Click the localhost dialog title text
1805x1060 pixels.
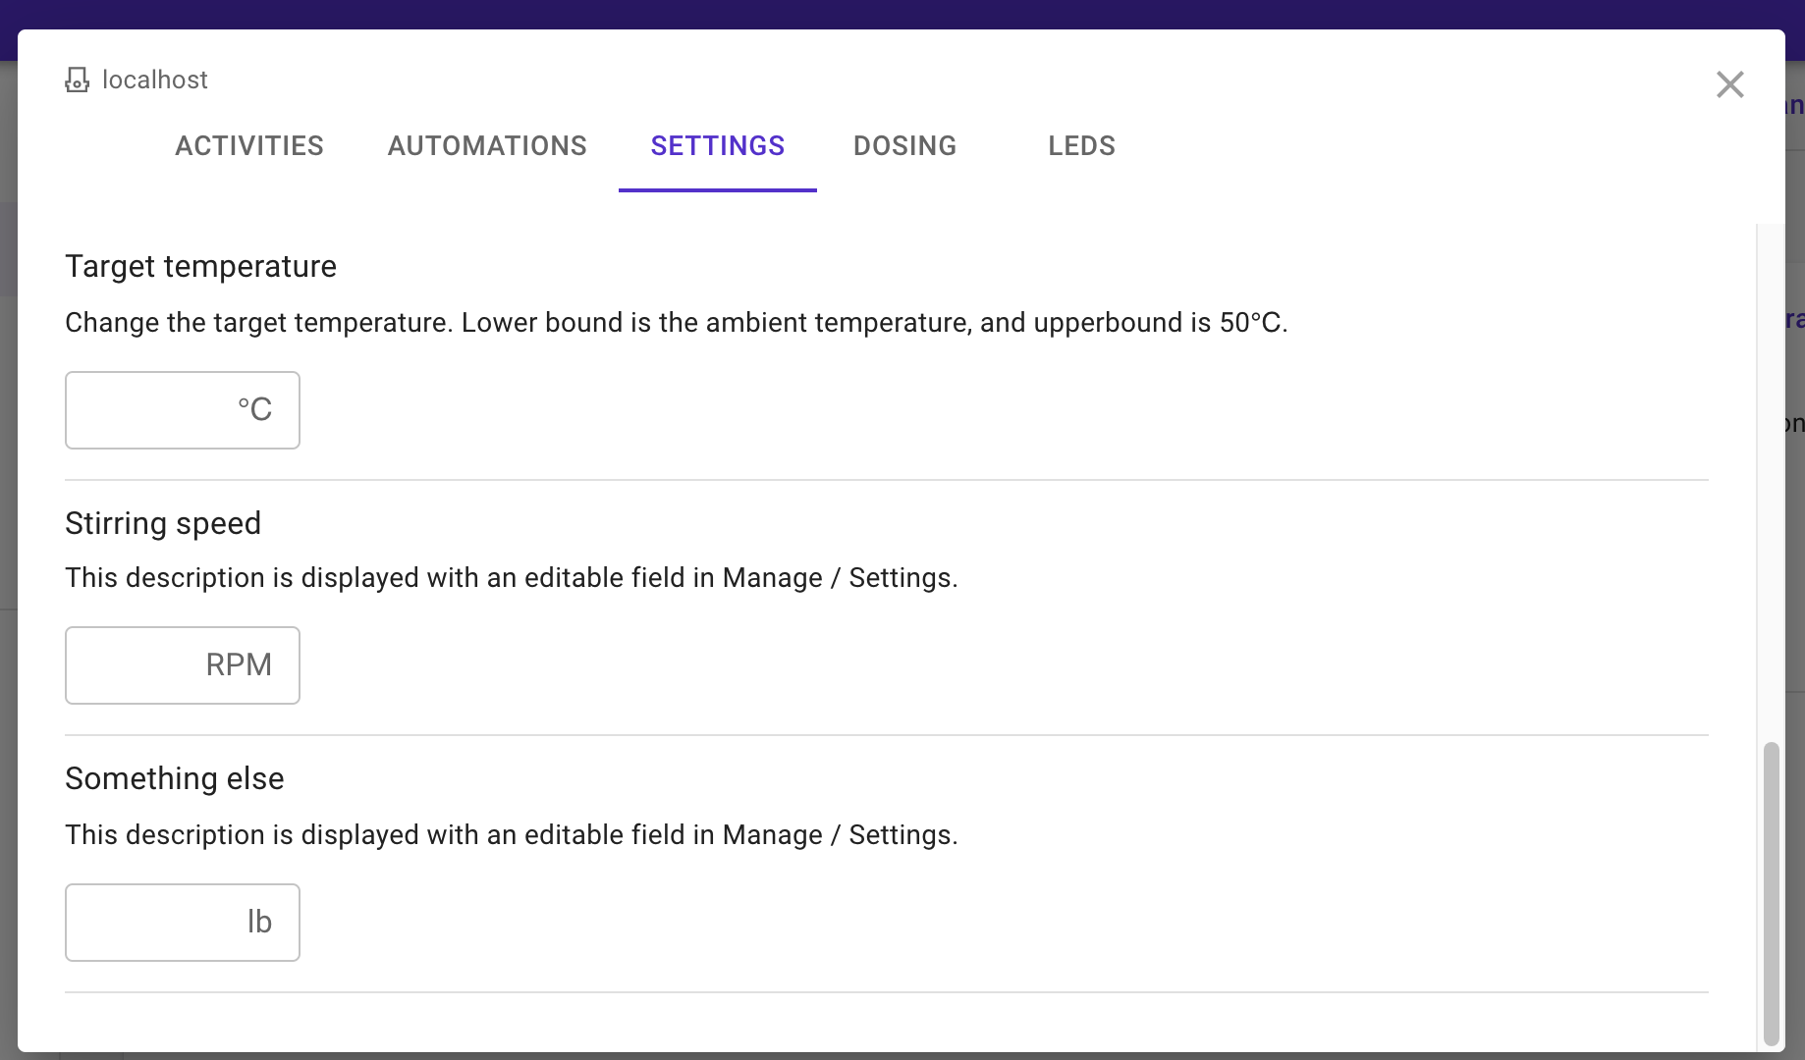155,79
